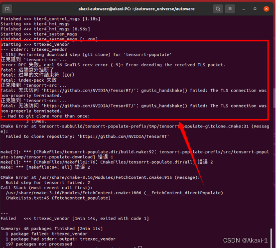Click the 'make: *** [Makefile:84: all]' line
Image resolution: width=276 pixels, height=248 pixels.
pyautogui.click(x=45, y=167)
